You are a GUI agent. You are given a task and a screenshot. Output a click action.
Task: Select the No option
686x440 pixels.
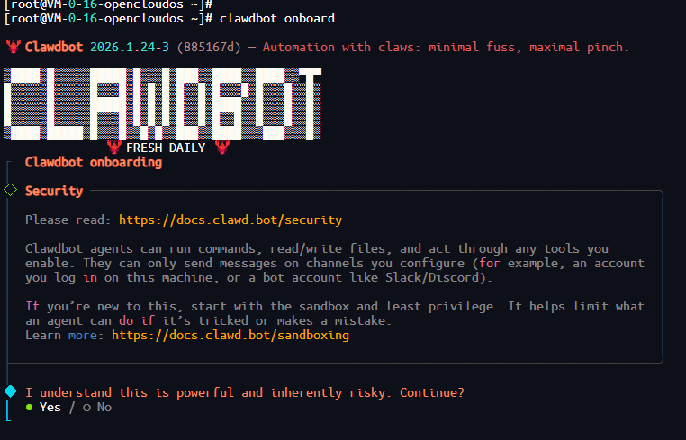[97, 408]
